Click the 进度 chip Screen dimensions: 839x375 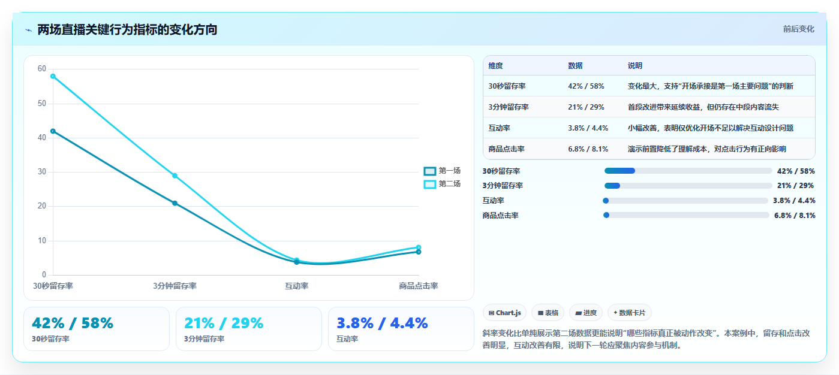586,313
